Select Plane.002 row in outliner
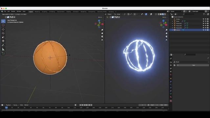The width and height of the screenshot is (210, 118). [x=189, y=26]
